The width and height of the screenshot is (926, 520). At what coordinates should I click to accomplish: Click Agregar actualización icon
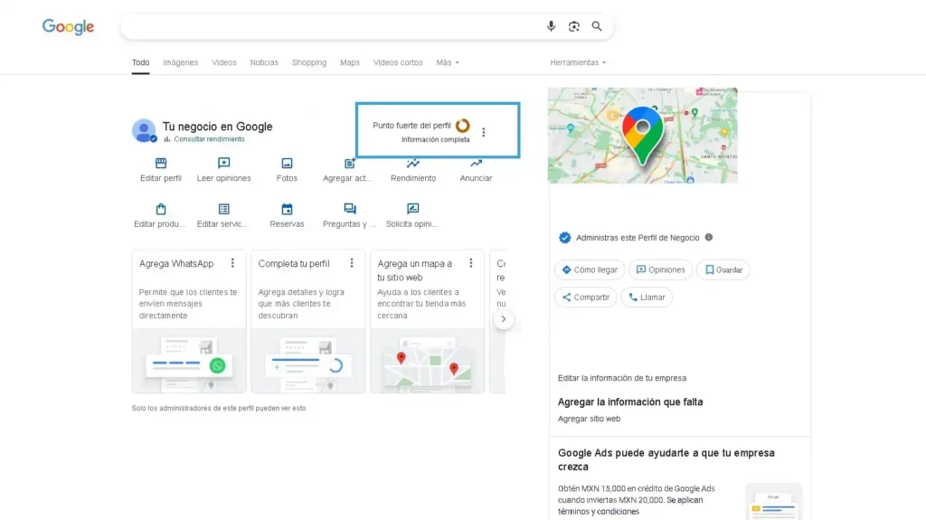tap(350, 163)
